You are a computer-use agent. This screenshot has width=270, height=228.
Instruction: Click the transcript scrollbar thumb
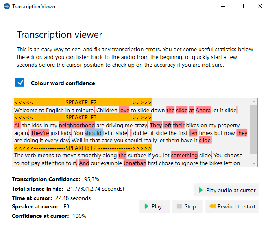(254, 130)
